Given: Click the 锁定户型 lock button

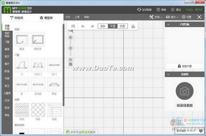Looking at the screenshot, I should click(x=185, y=66).
